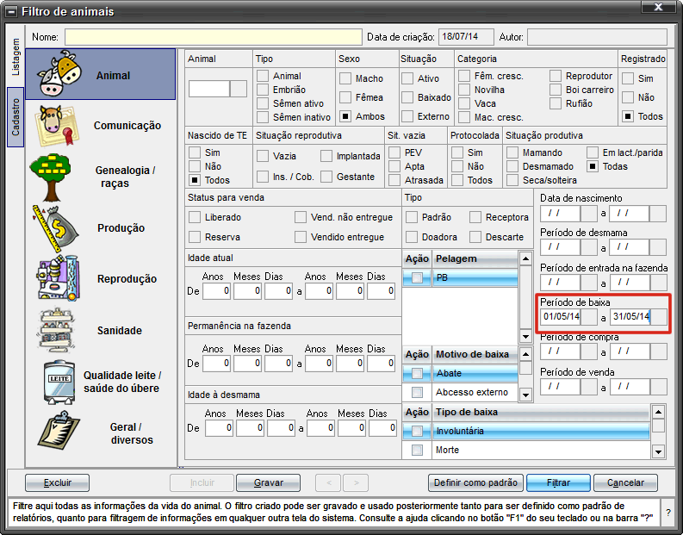Click Período de baixa end date field
The width and height of the screenshot is (683, 535).
click(x=630, y=317)
